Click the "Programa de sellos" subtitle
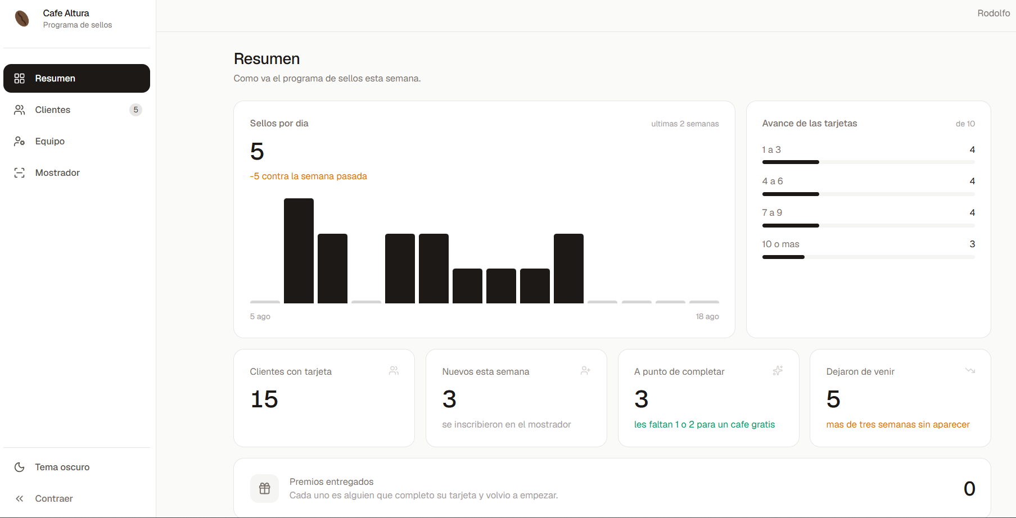This screenshot has width=1016, height=518. (x=78, y=25)
